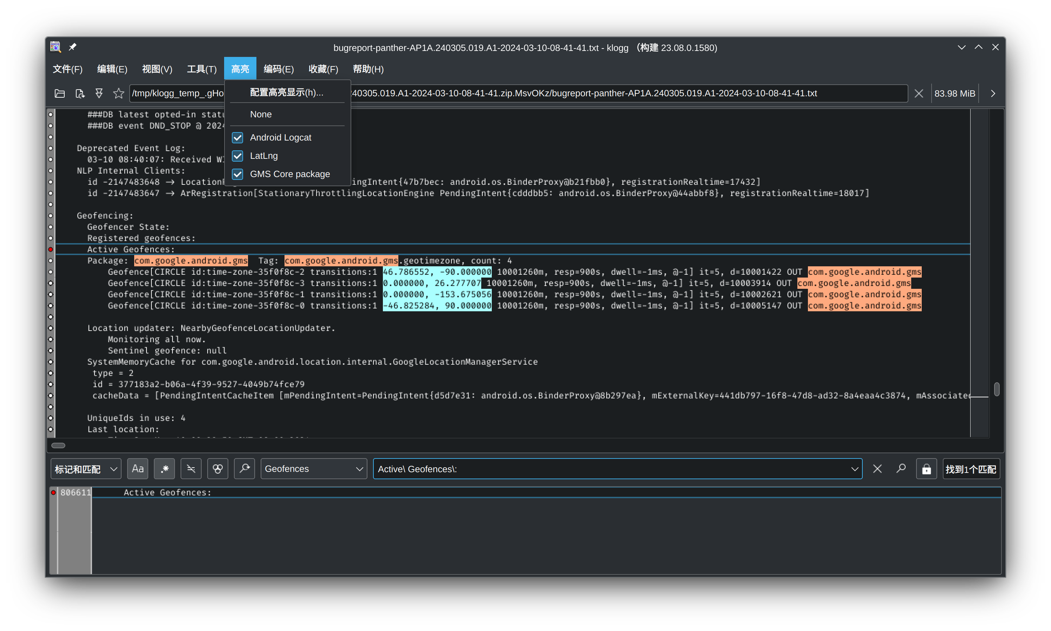Viewport: 1051px width, 631px height.
Task: Run search with the magnifier icon
Action: pyautogui.click(x=901, y=469)
